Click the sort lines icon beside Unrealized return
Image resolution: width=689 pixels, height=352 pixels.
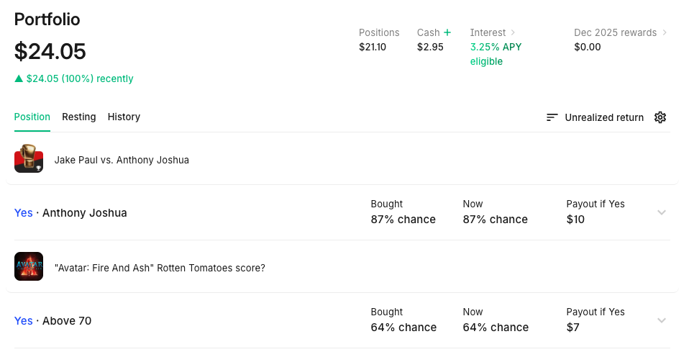[552, 117]
